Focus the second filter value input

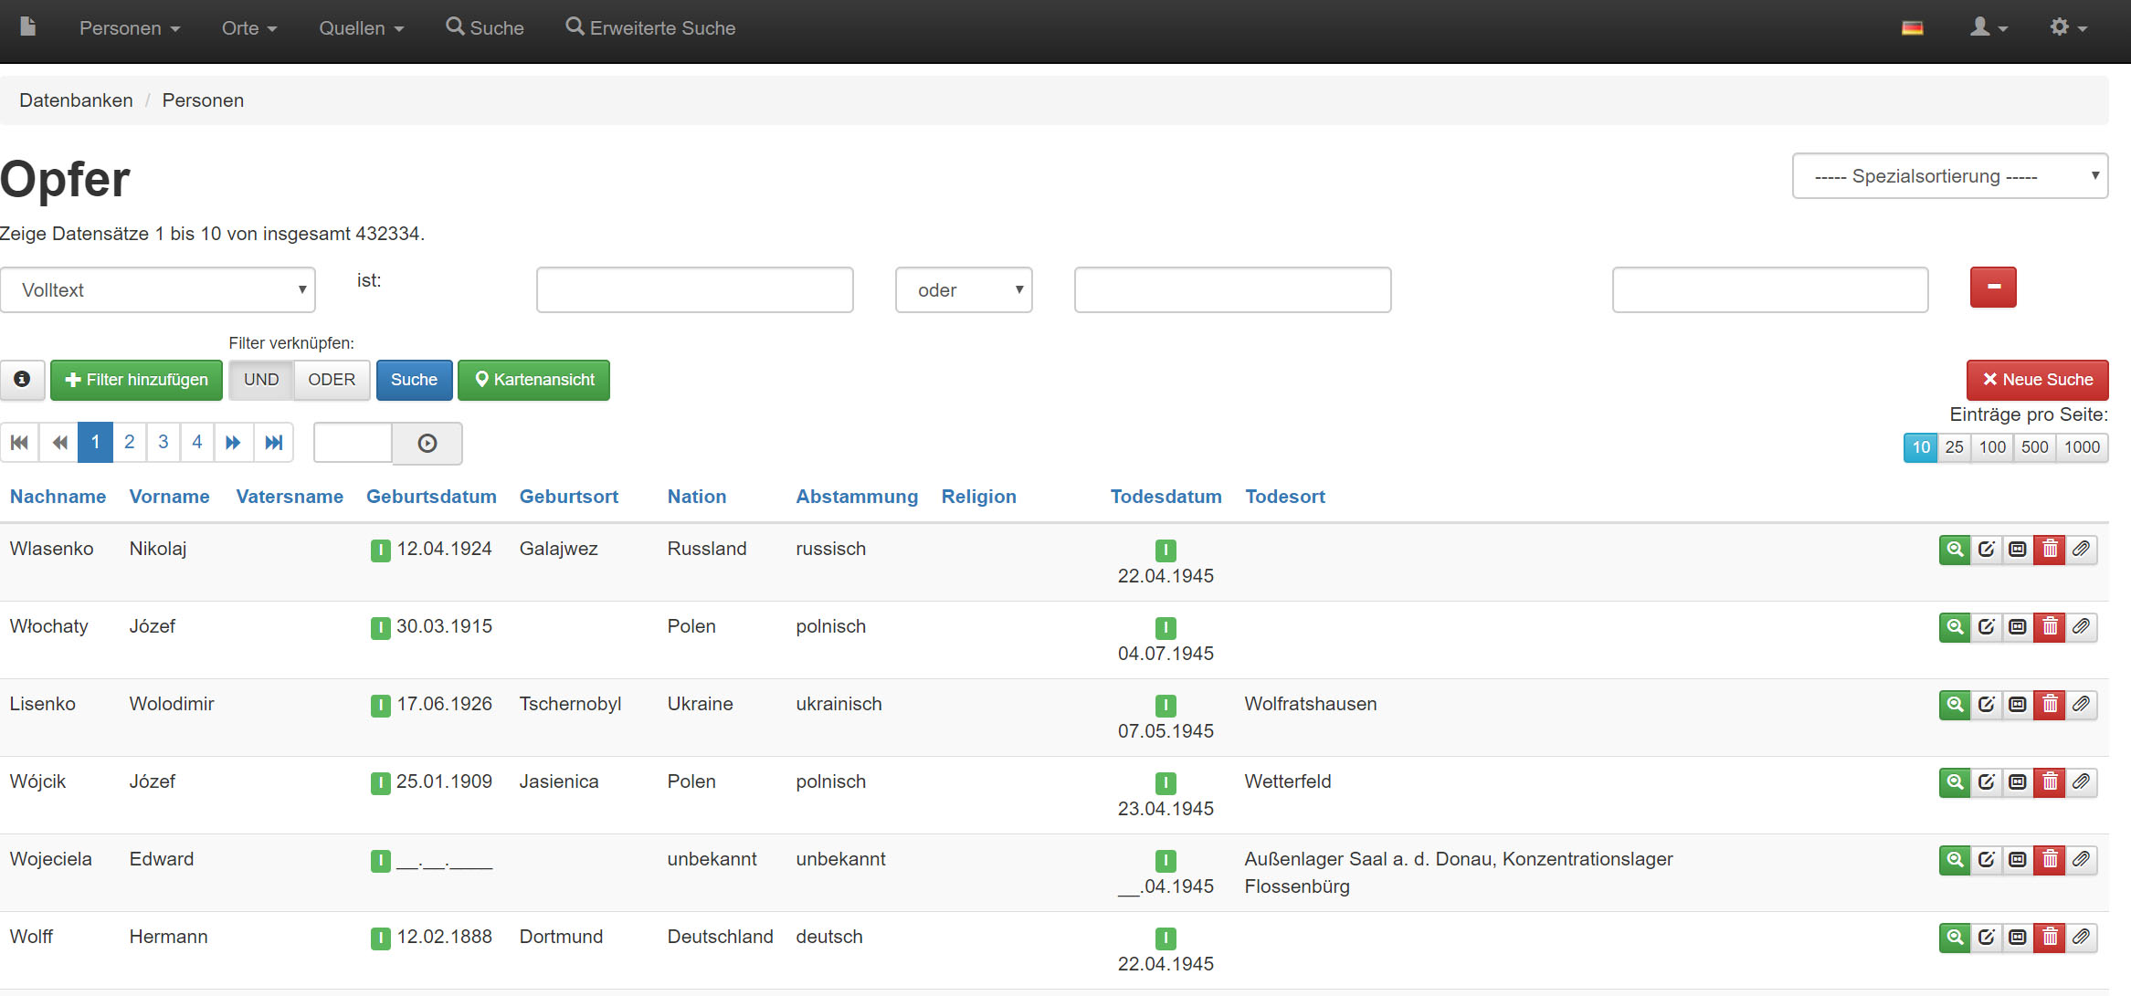[1232, 289]
